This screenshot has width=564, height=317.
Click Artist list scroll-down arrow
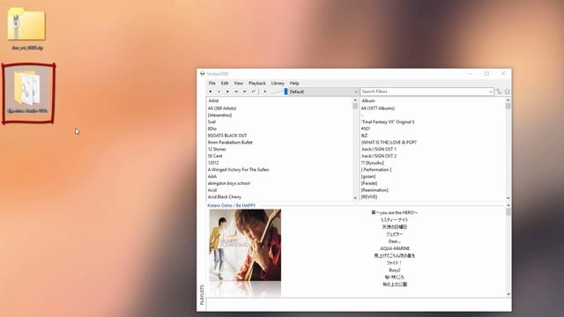coord(355,197)
